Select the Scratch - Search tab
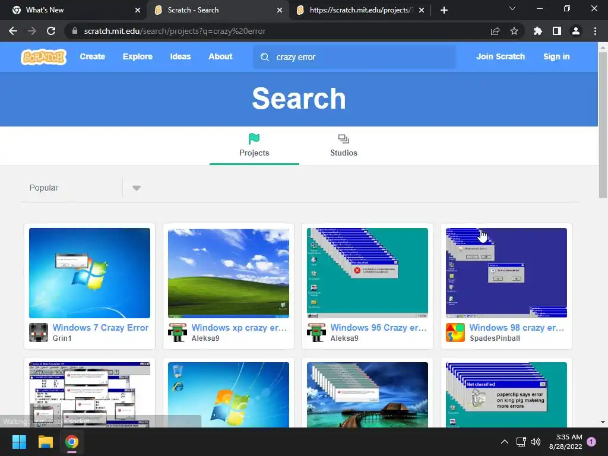 point(217,10)
